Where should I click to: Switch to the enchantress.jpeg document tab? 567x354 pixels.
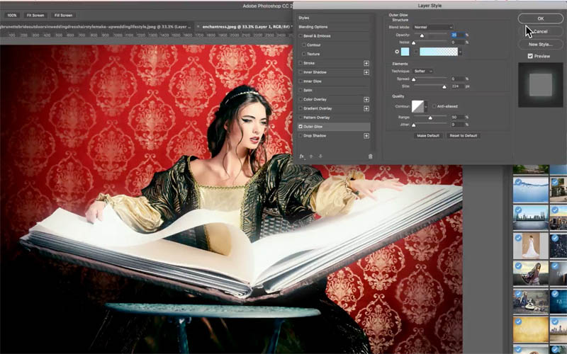coord(245,25)
